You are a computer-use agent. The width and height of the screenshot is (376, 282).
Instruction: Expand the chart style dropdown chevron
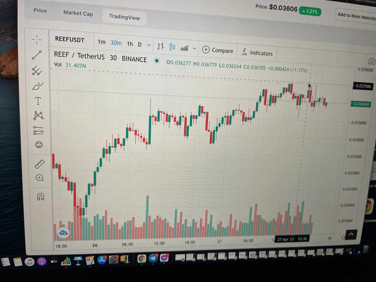click(194, 48)
